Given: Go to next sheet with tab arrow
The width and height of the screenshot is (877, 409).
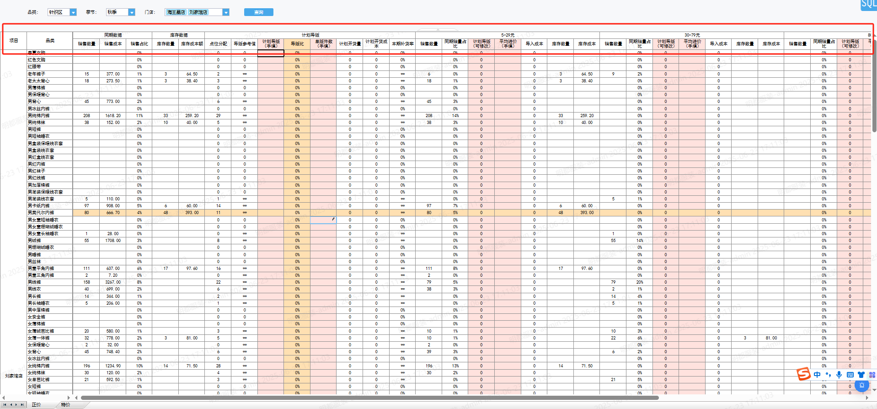Looking at the screenshot, I should tap(16, 404).
